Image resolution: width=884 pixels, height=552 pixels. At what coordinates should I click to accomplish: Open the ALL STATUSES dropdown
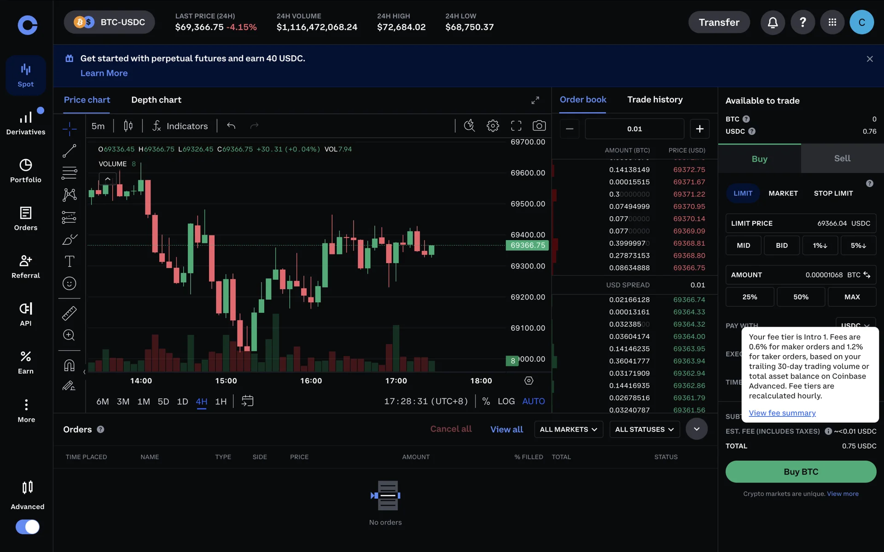tap(644, 429)
